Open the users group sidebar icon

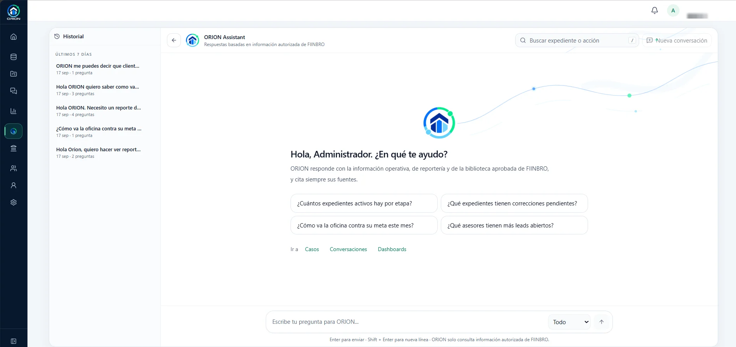[x=14, y=168]
